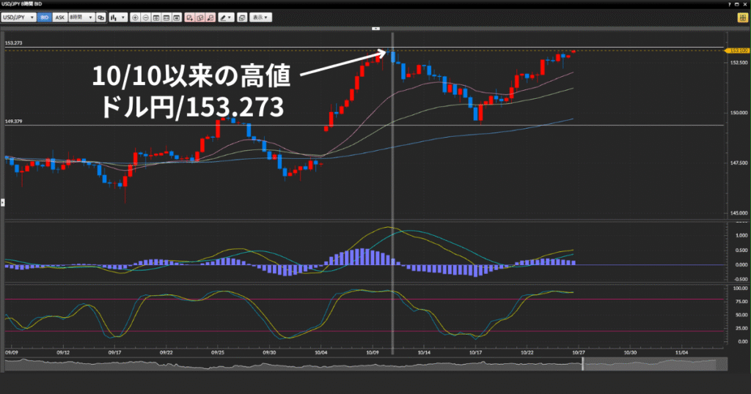The image size is (751, 394).
Task: Click the yellow grid button at top right
Action: [742, 17]
